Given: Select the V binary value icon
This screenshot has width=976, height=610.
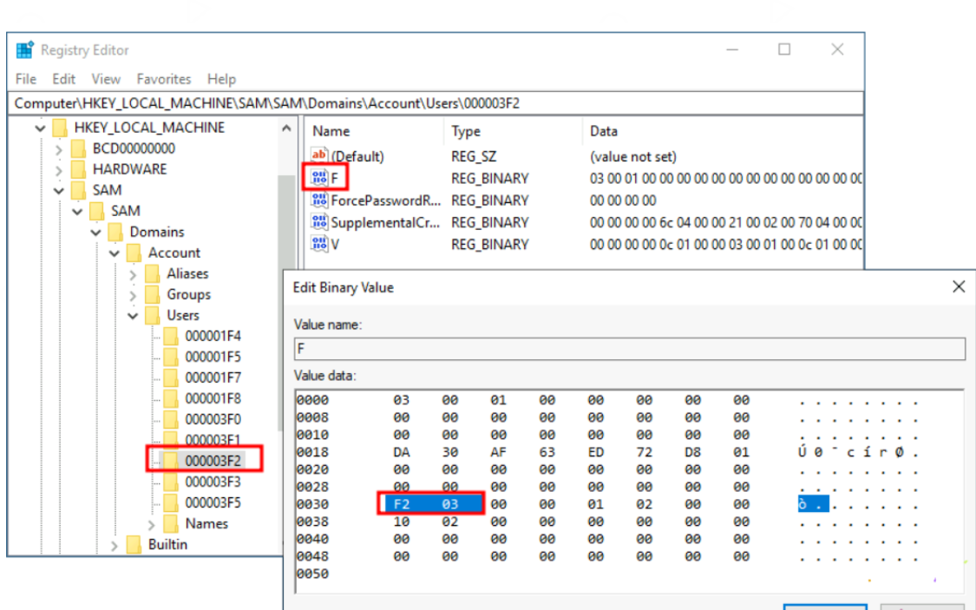Looking at the screenshot, I should (x=318, y=245).
